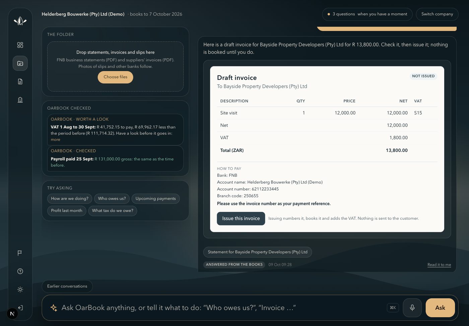Open Statement for Bayside Property Developers chip

257,252
